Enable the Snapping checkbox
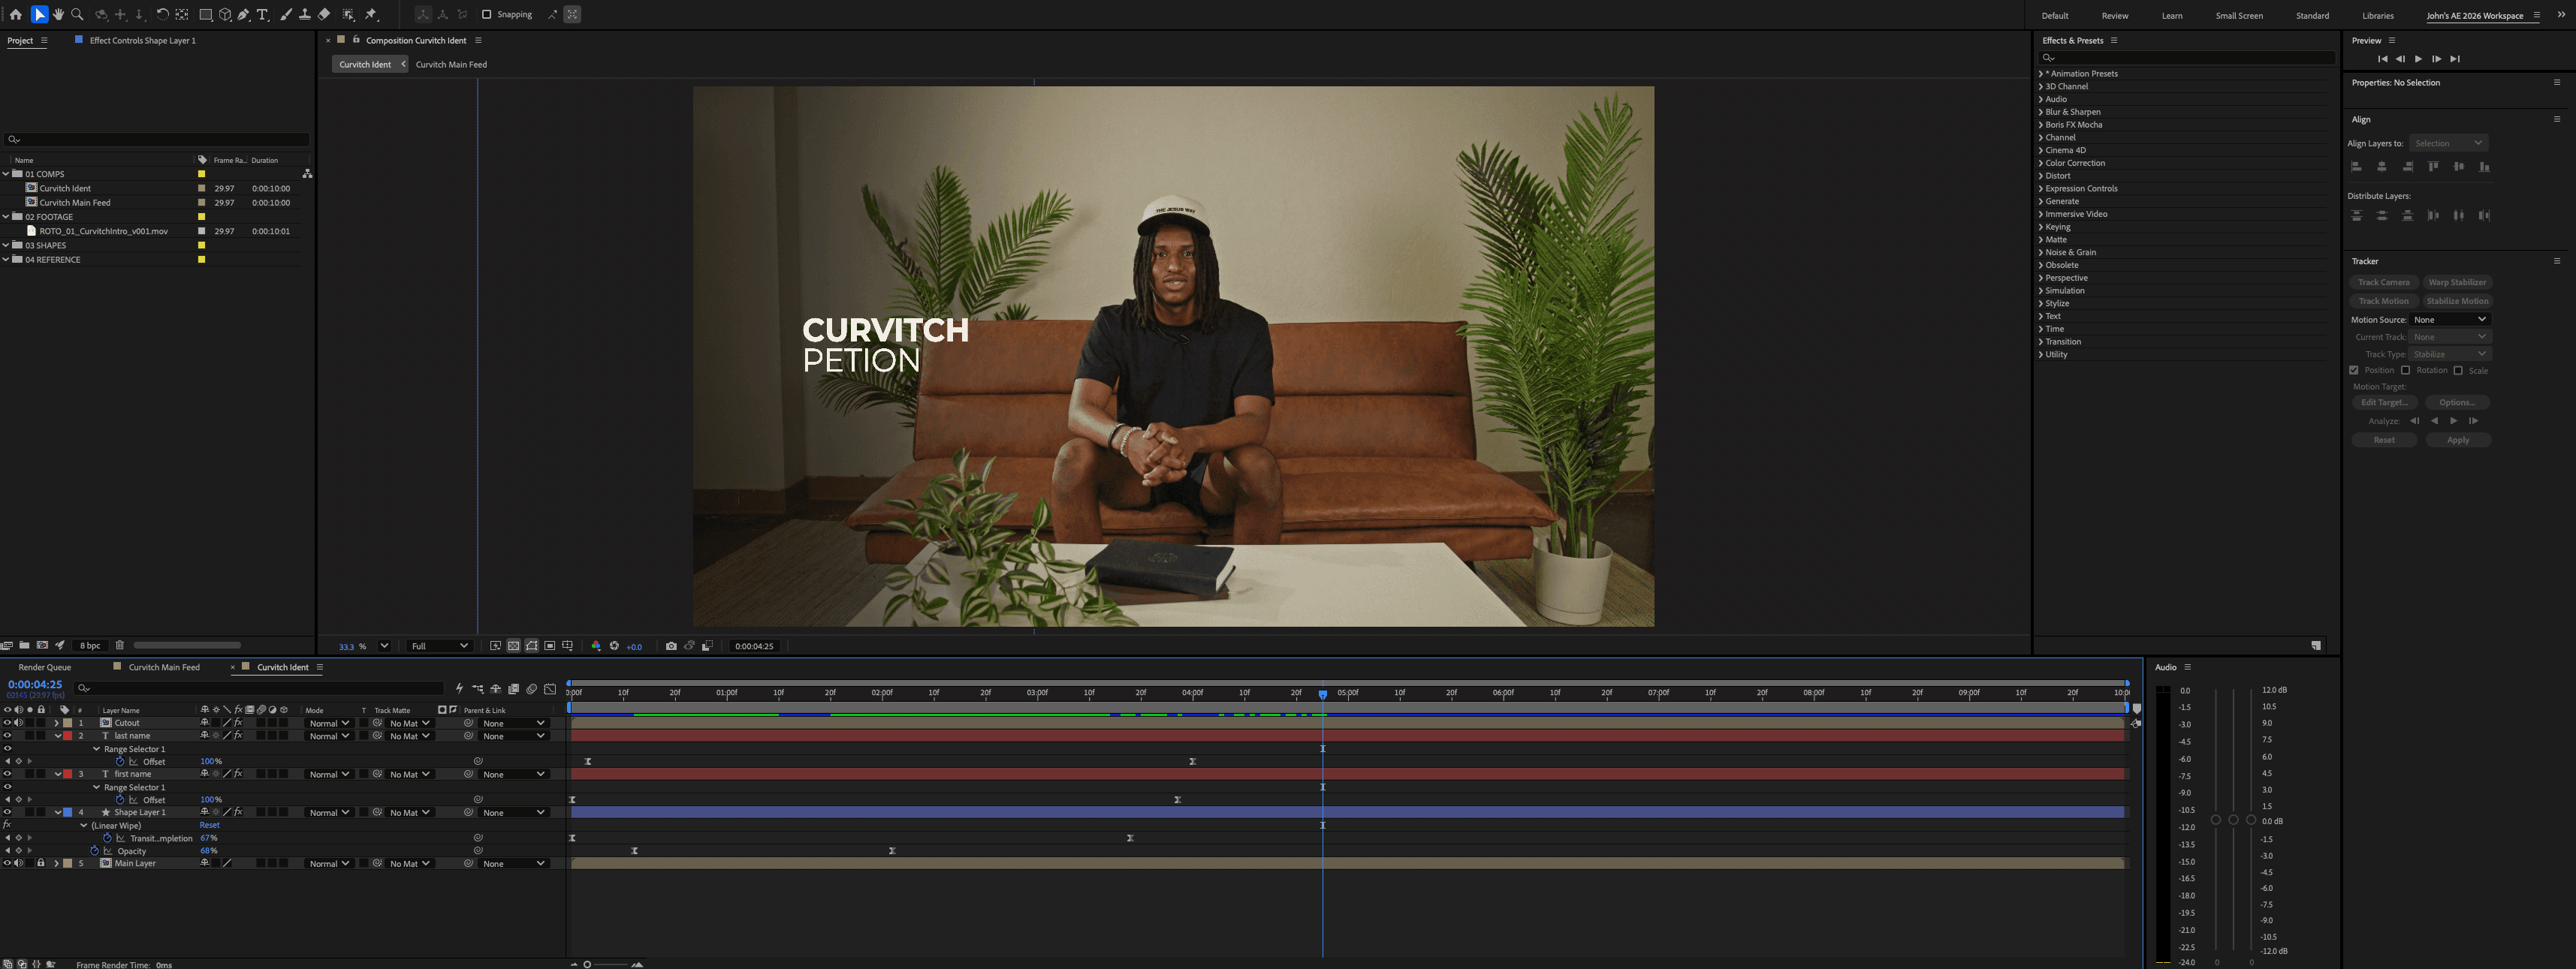This screenshot has width=2576, height=969. (487, 15)
